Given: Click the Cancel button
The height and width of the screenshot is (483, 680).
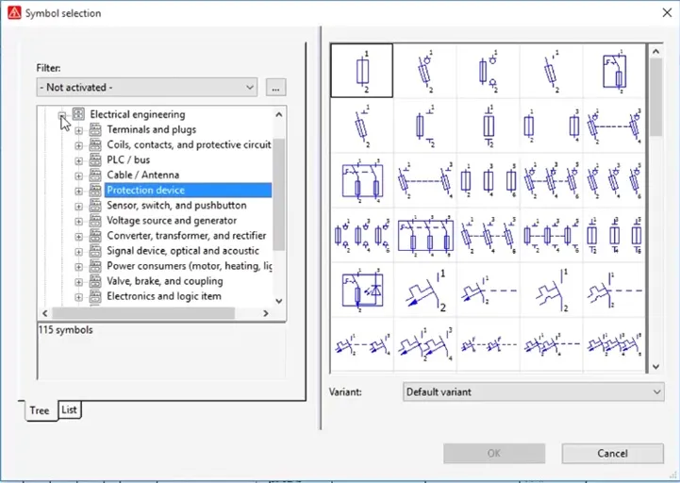Looking at the screenshot, I should pyautogui.click(x=612, y=454).
